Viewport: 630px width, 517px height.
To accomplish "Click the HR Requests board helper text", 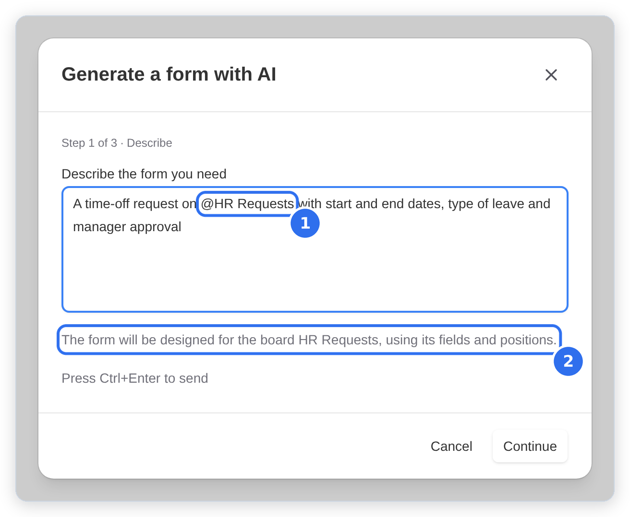I will point(309,340).
